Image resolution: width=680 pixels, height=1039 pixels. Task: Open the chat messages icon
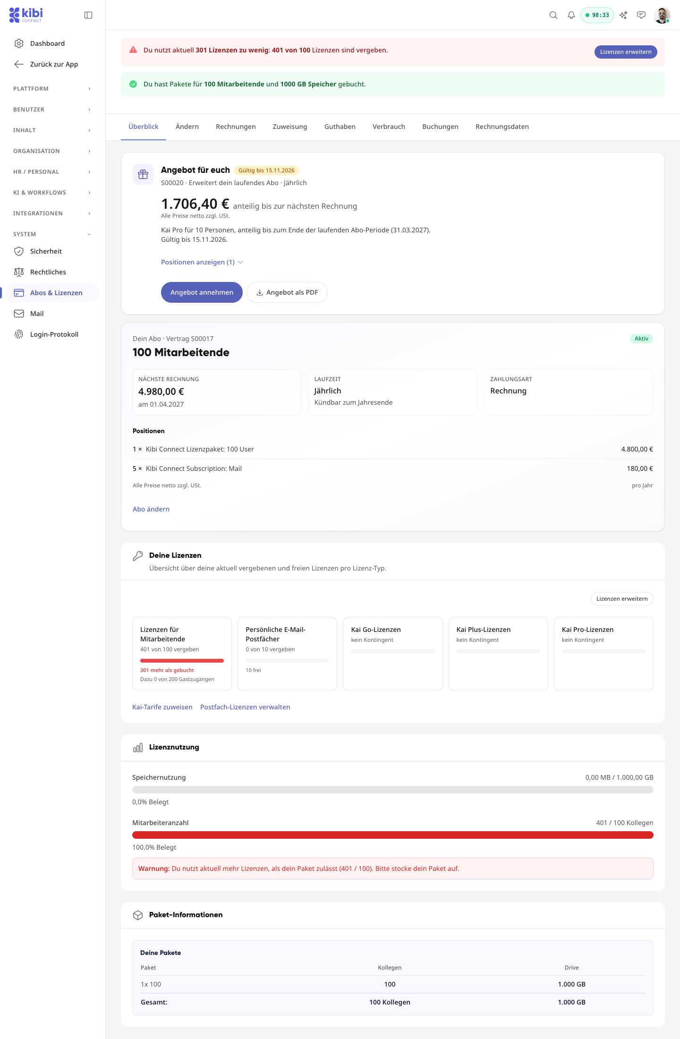click(x=641, y=15)
